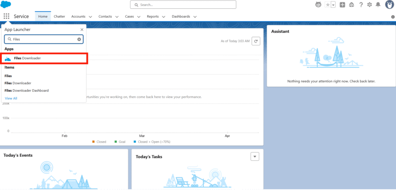396x191 pixels.
Task: Open the Accounts tab
Action: click(78, 16)
